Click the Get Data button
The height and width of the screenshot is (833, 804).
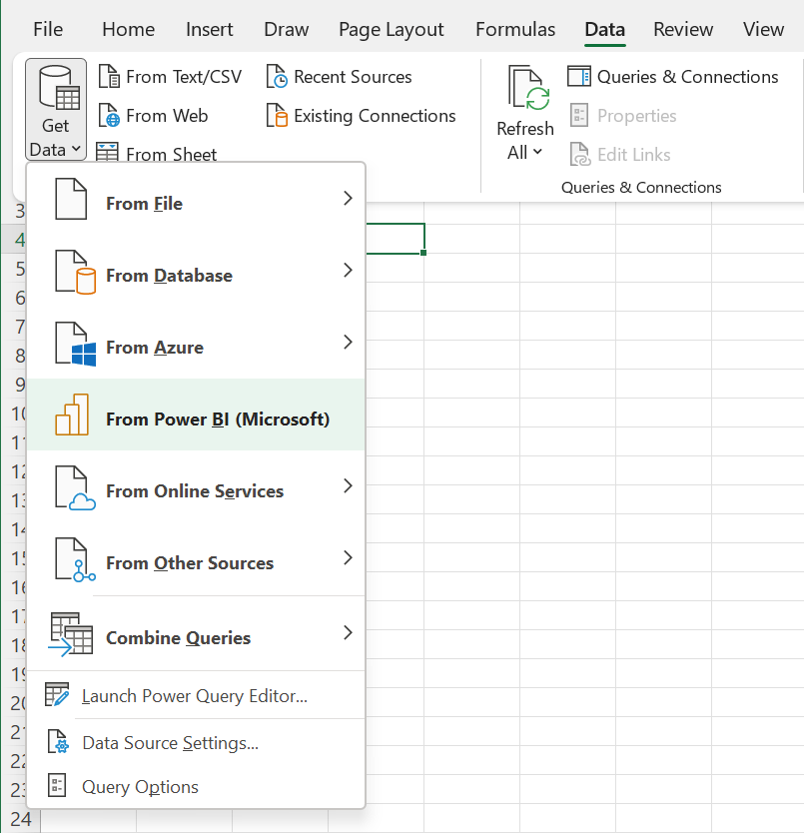[55, 109]
